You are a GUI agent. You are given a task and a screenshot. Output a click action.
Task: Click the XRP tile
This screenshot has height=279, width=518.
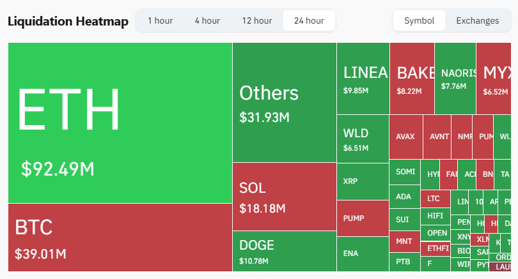pyautogui.click(x=363, y=182)
